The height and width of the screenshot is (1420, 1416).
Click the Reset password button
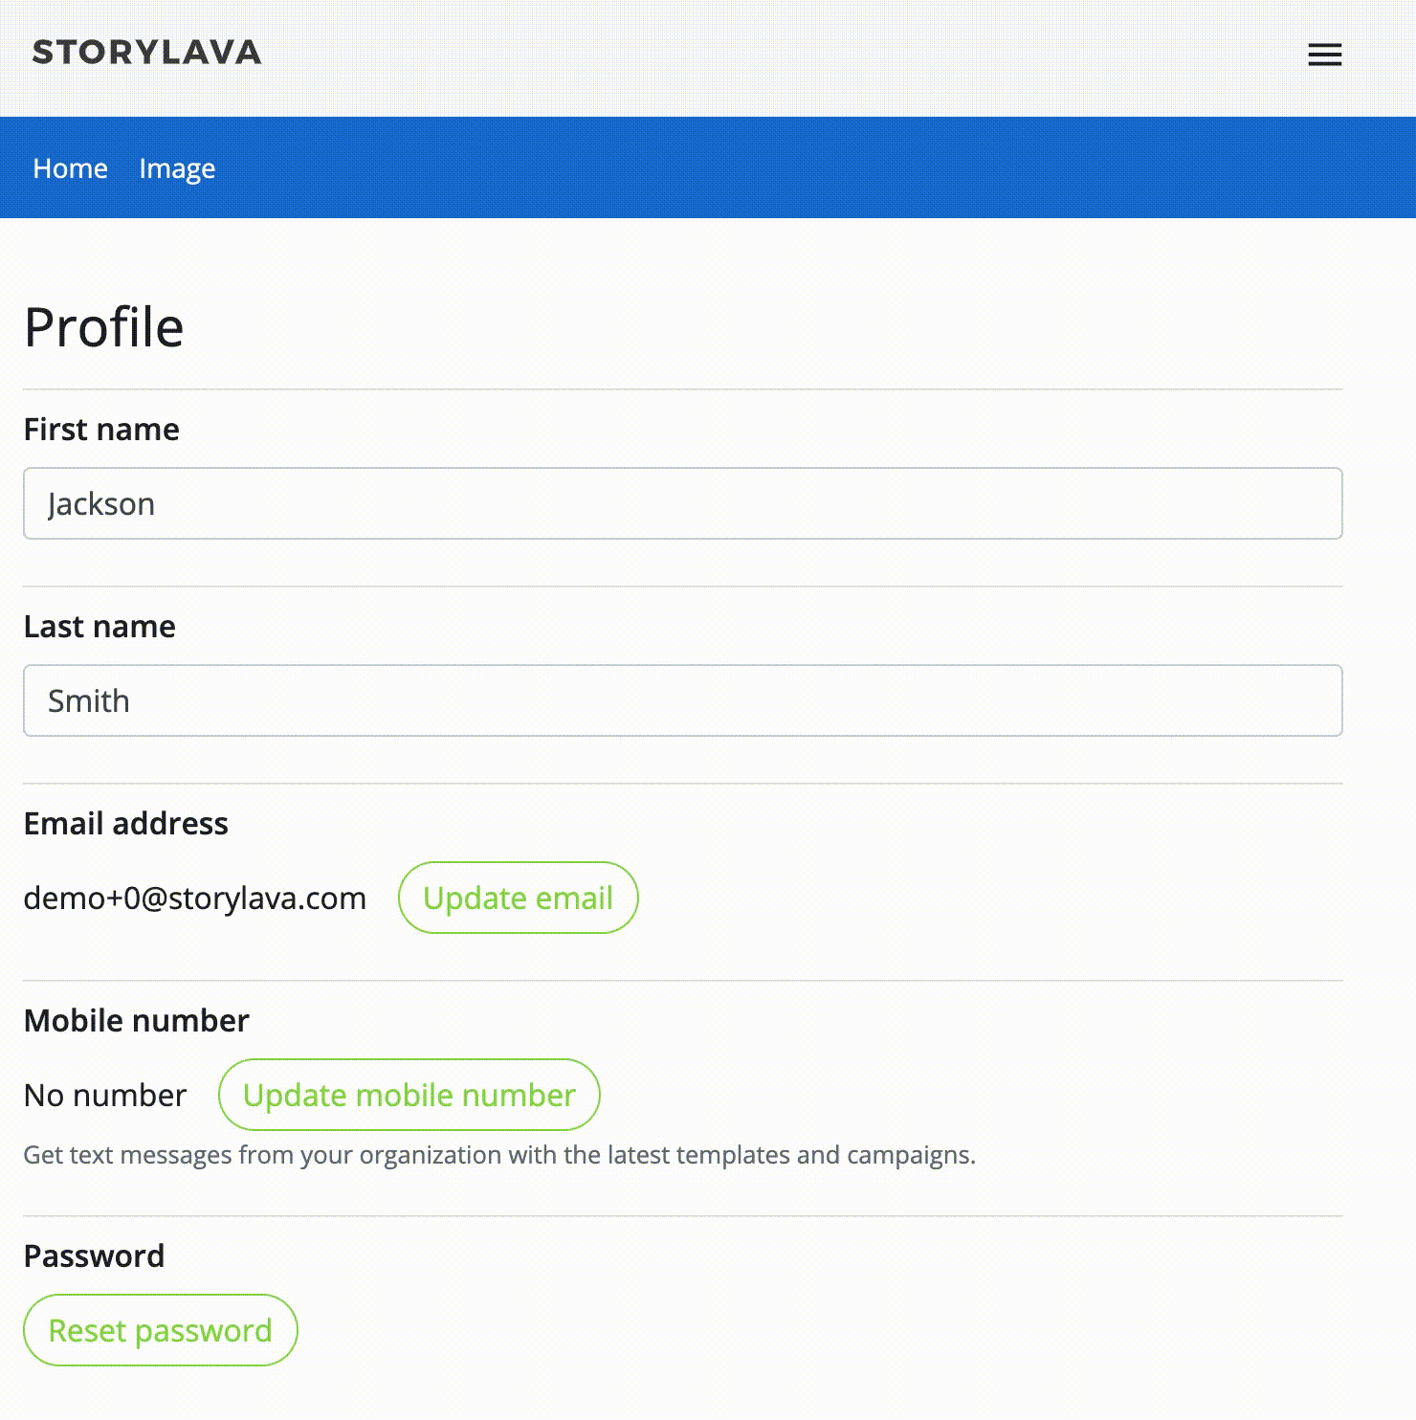pos(161,1330)
